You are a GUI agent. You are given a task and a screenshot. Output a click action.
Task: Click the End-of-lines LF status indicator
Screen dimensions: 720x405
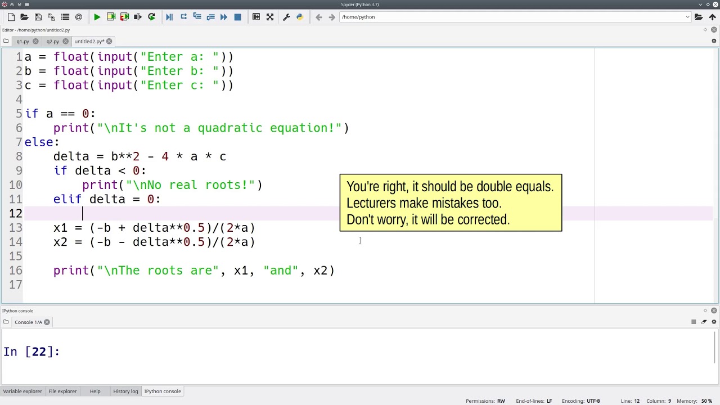[x=534, y=401]
